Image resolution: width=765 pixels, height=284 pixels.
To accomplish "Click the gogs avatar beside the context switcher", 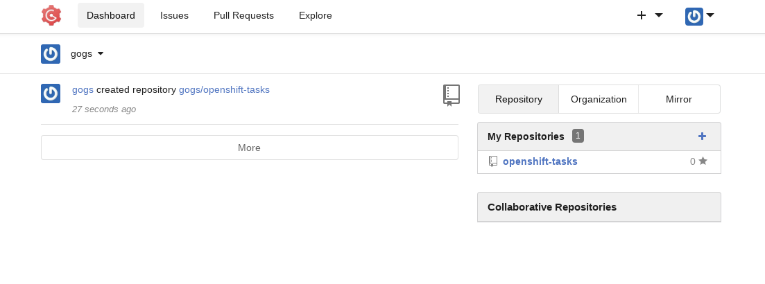I will click(51, 54).
